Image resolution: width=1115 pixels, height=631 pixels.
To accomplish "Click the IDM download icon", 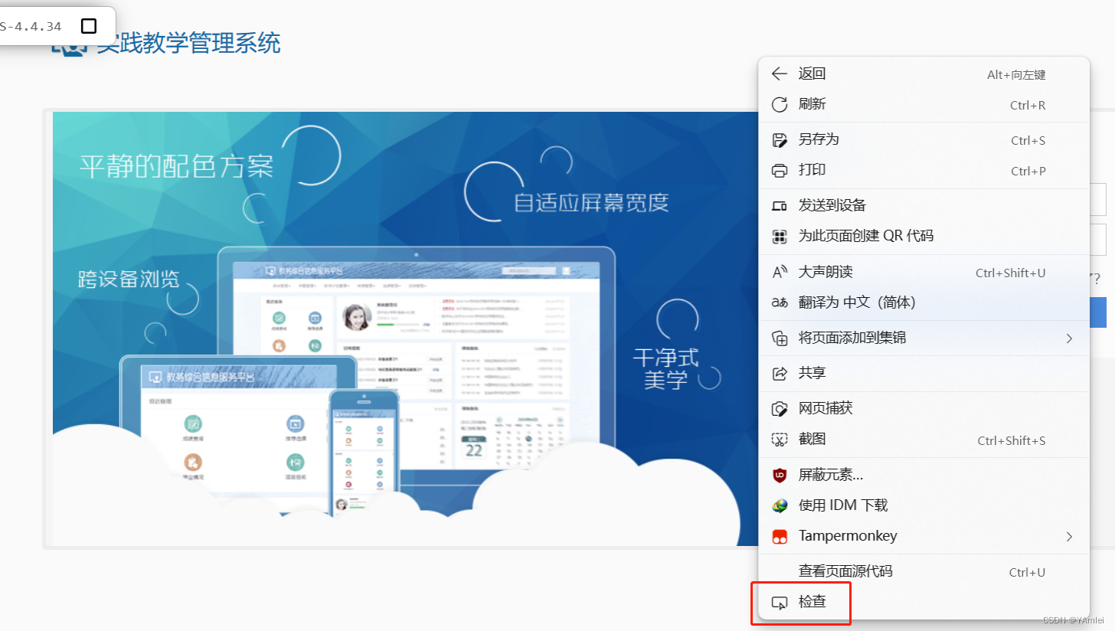I will [780, 505].
